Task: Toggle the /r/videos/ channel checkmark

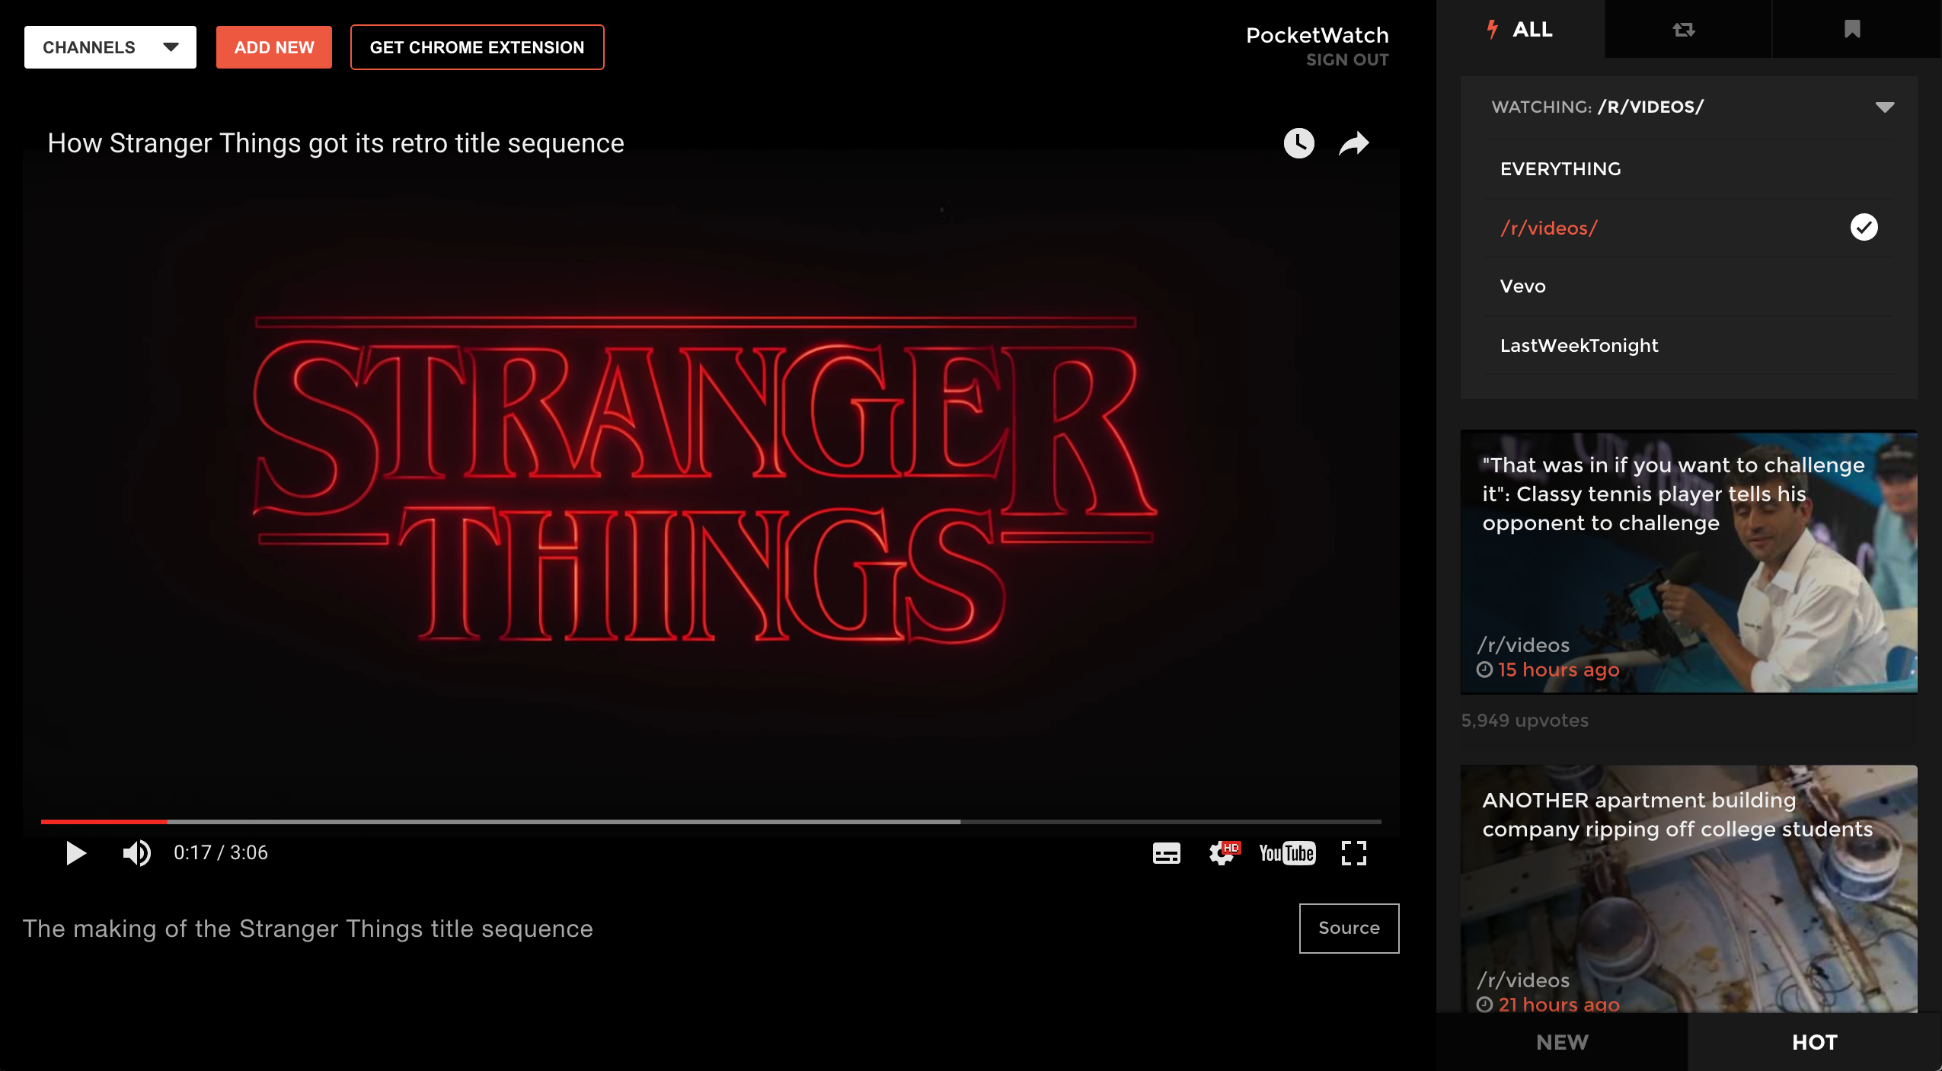Action: tap(1864, 226)
